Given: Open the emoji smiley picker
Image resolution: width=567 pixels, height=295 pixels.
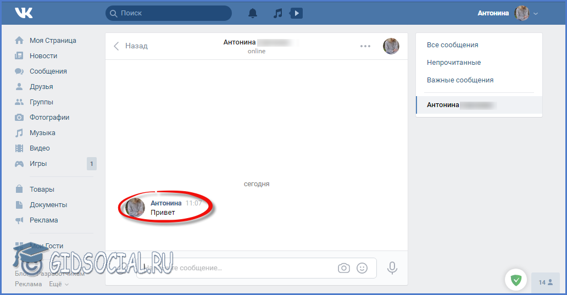Looking at the screenshot, I should (362, 268).
